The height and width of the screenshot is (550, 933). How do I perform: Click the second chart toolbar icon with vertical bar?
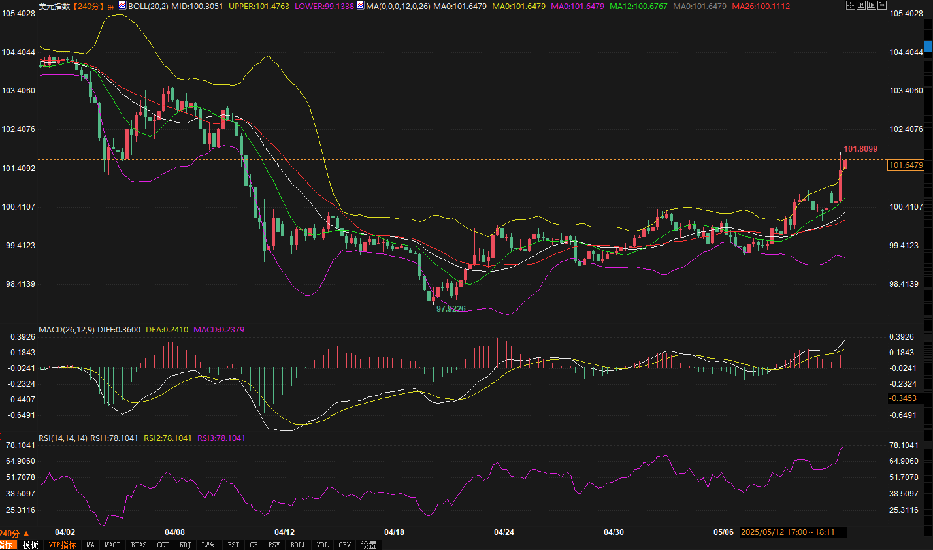coord(861,5)
